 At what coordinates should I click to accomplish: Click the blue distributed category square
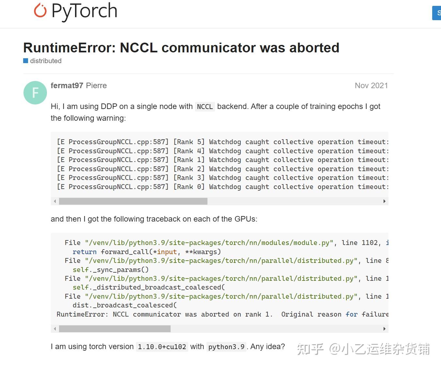(26, 61)
